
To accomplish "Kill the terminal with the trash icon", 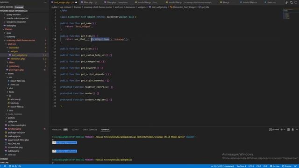I will 292,130.
